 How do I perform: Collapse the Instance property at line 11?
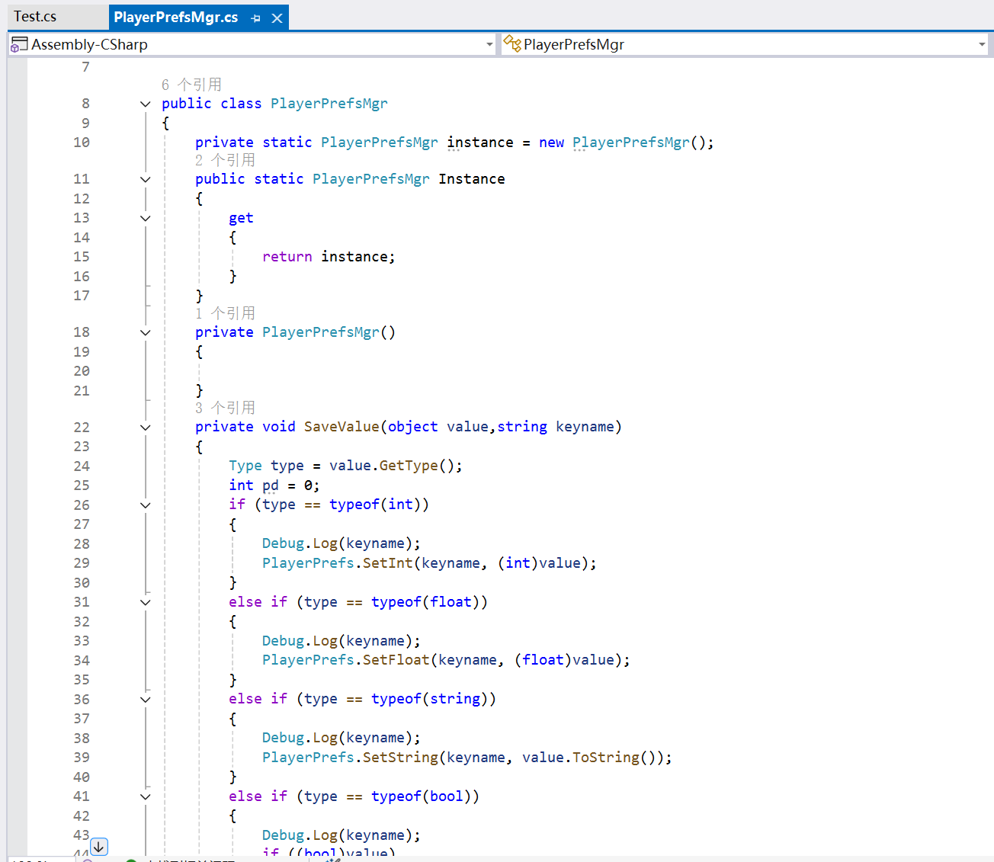(146, 179)
